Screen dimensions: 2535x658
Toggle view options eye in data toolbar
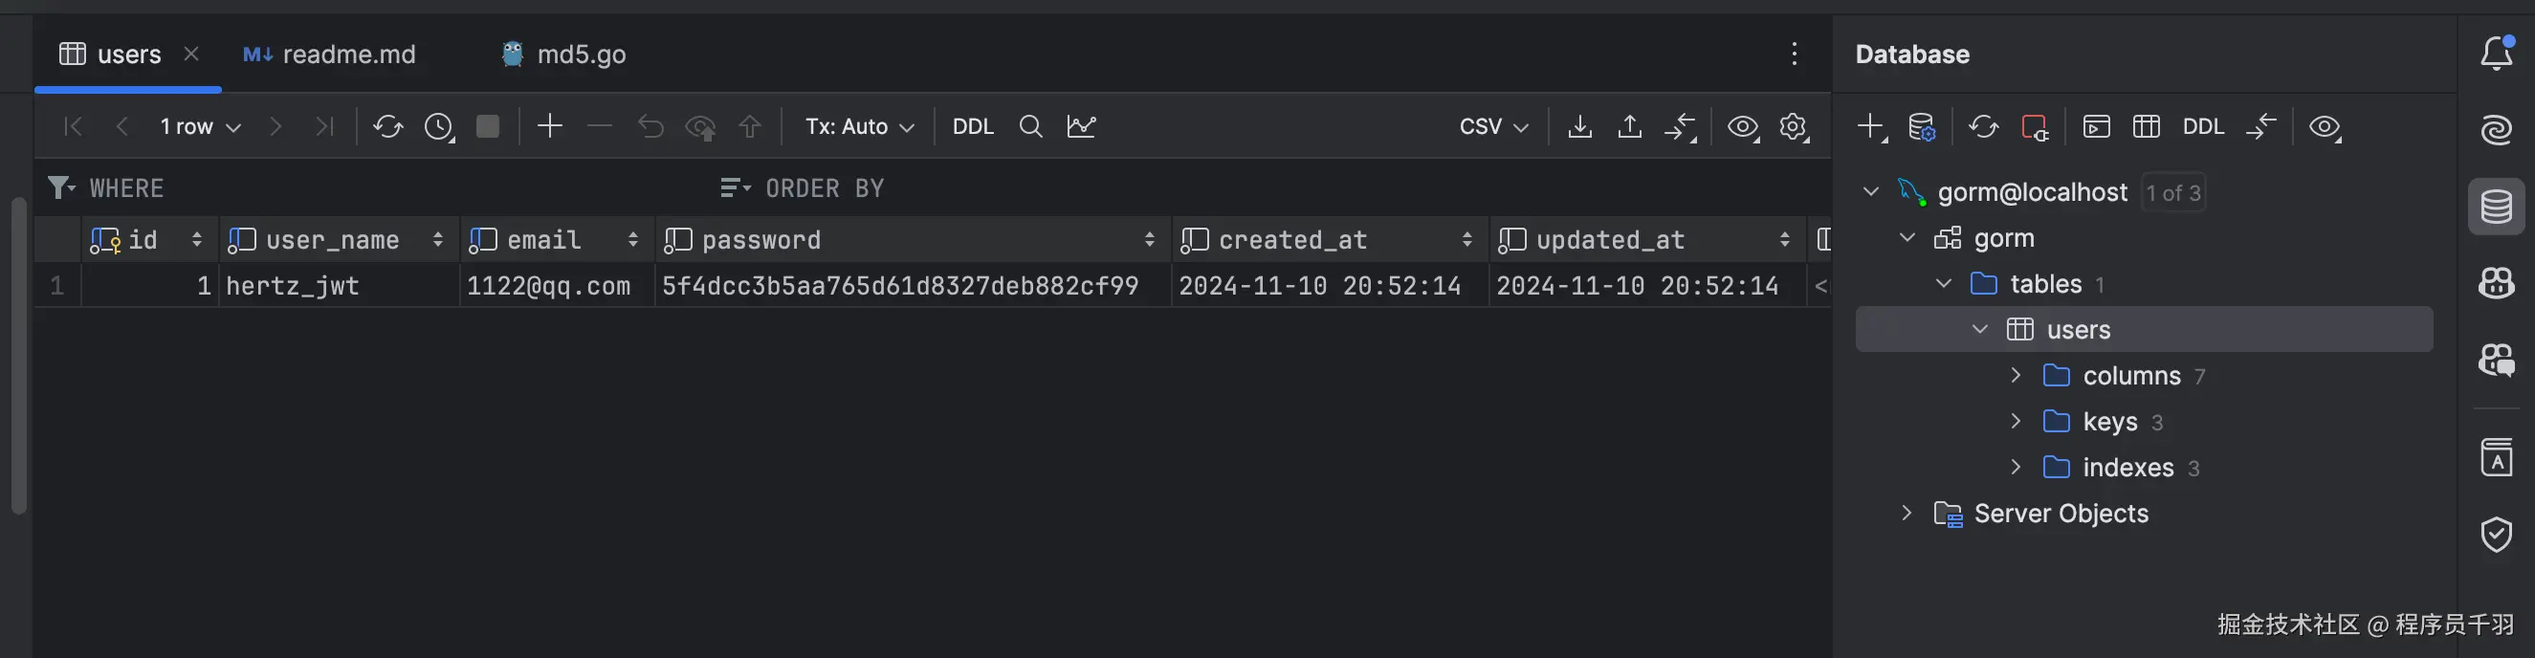1742,127
